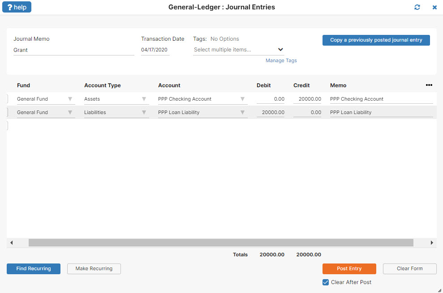Click the Clear Form button
This screenshot has width=443, height=293.
[x=410, y=269]
